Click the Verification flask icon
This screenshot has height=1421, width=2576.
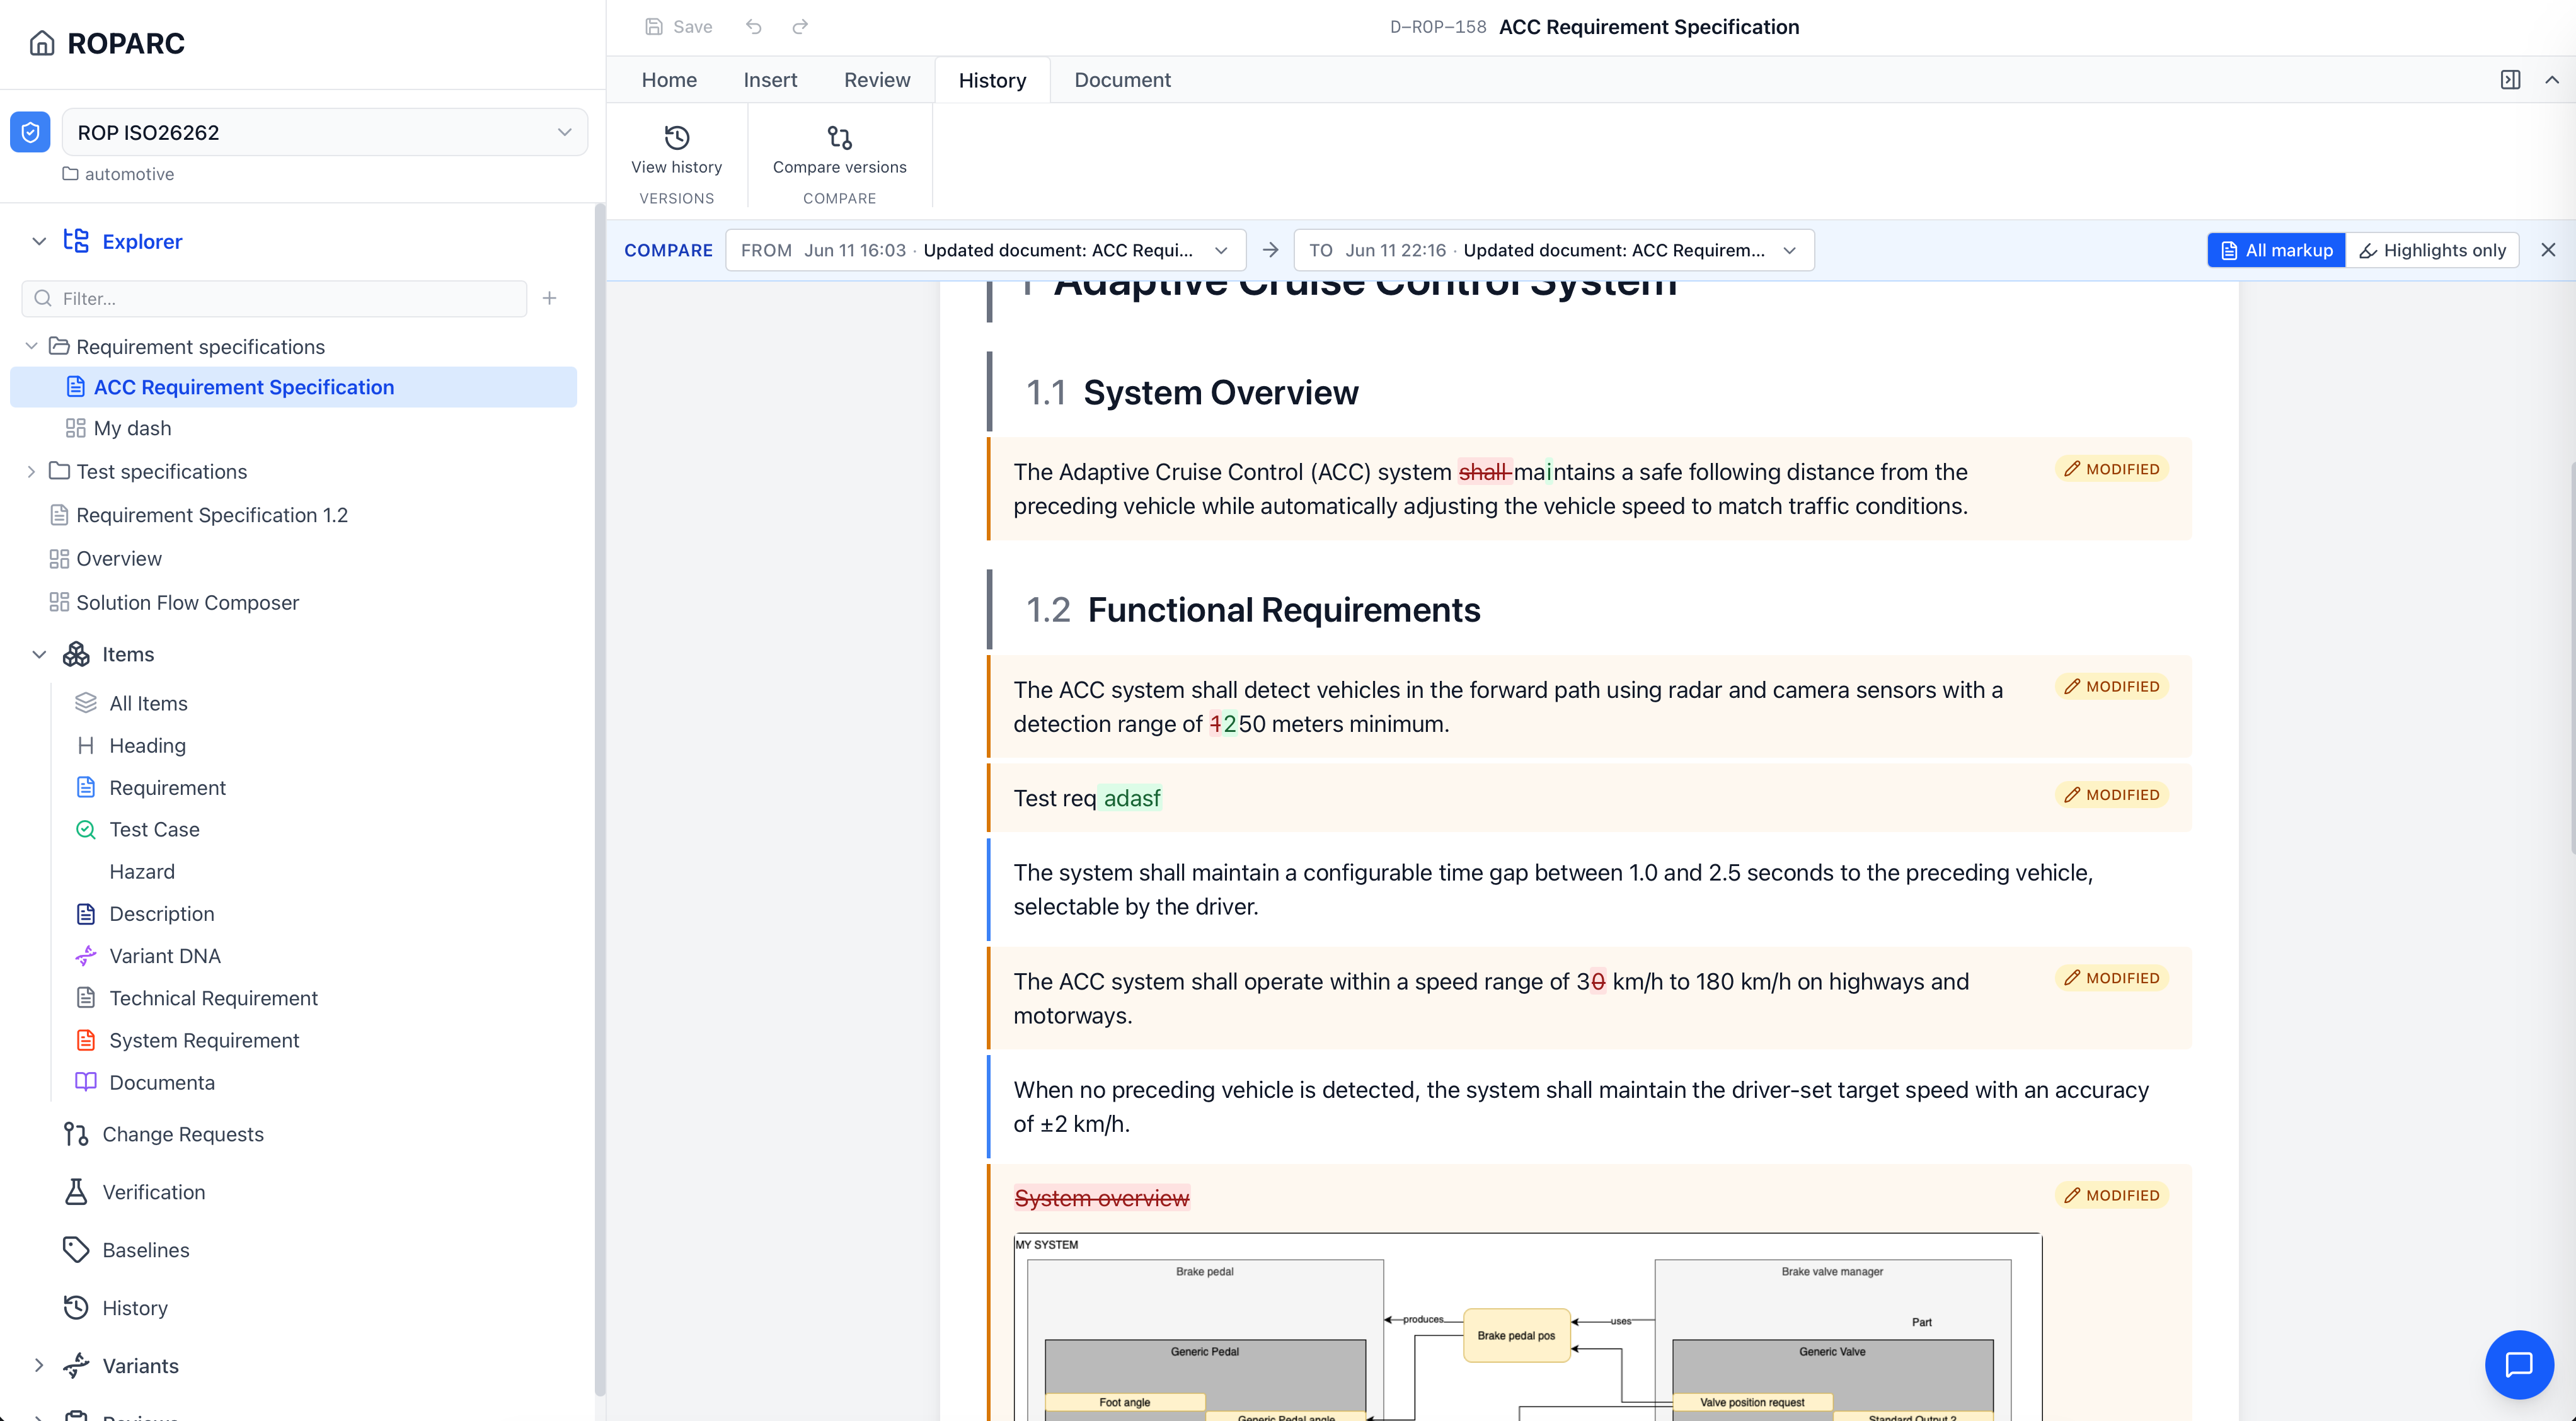tap(76, 1192)
